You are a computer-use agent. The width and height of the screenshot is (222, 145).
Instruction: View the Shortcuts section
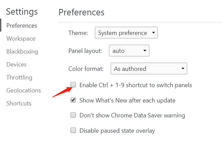pyautogui.click(x=19, y=103)
